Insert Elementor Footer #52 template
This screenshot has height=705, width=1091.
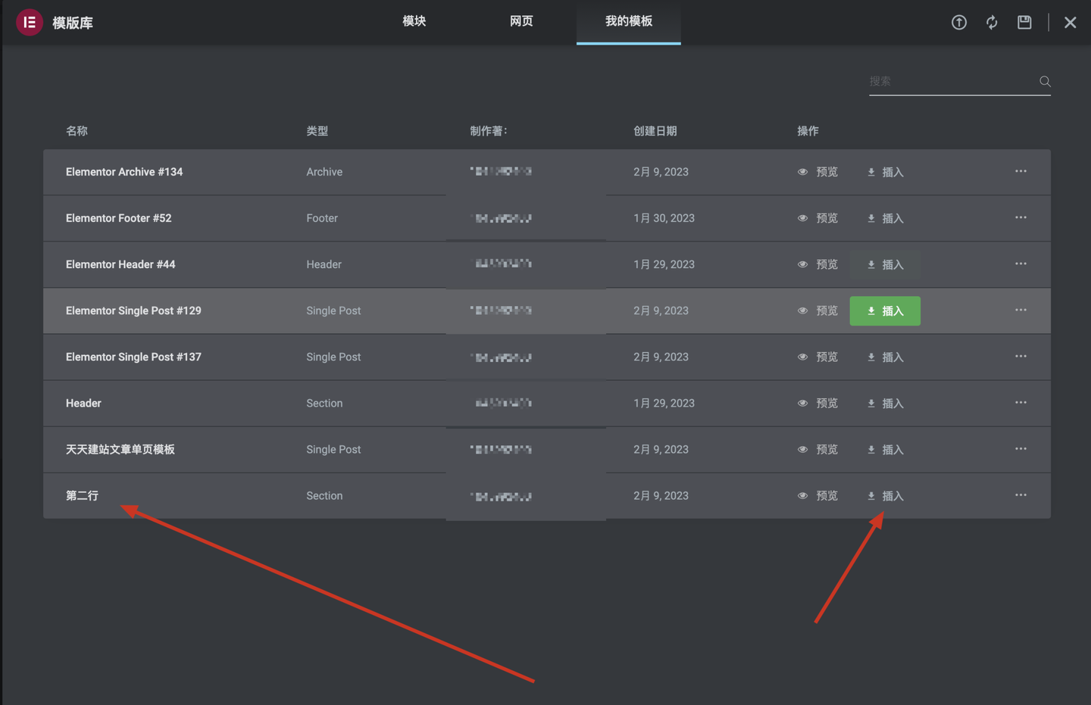click(x=885, y=218)
